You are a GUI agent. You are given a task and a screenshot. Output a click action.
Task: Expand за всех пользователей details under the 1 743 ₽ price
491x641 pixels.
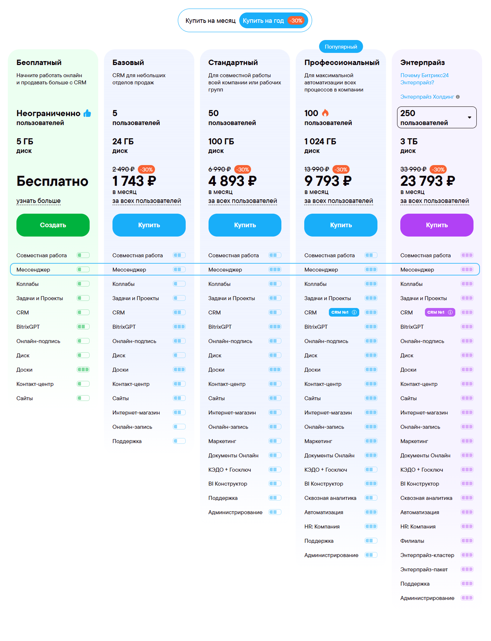pos(147,201)
